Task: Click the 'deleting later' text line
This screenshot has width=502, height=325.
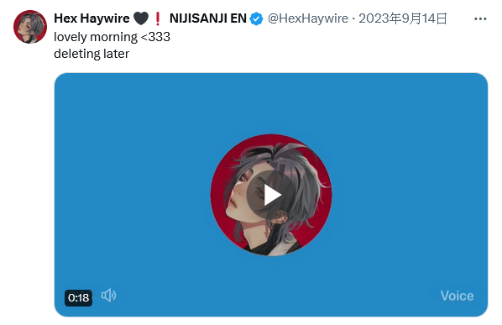Action: 92,54
